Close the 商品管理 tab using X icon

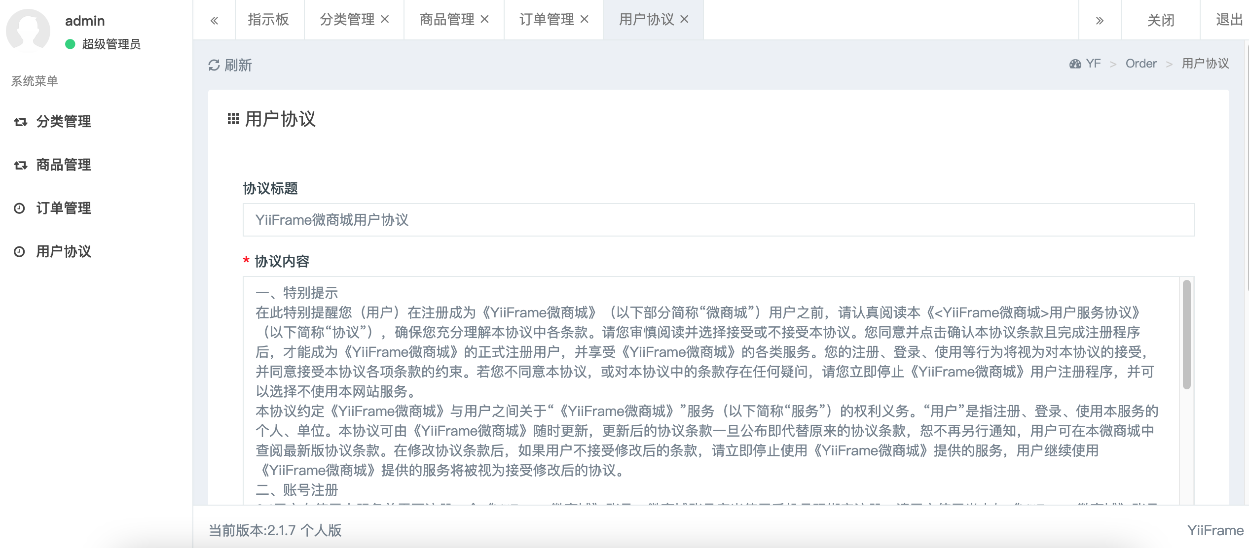[x=485, y=19]
